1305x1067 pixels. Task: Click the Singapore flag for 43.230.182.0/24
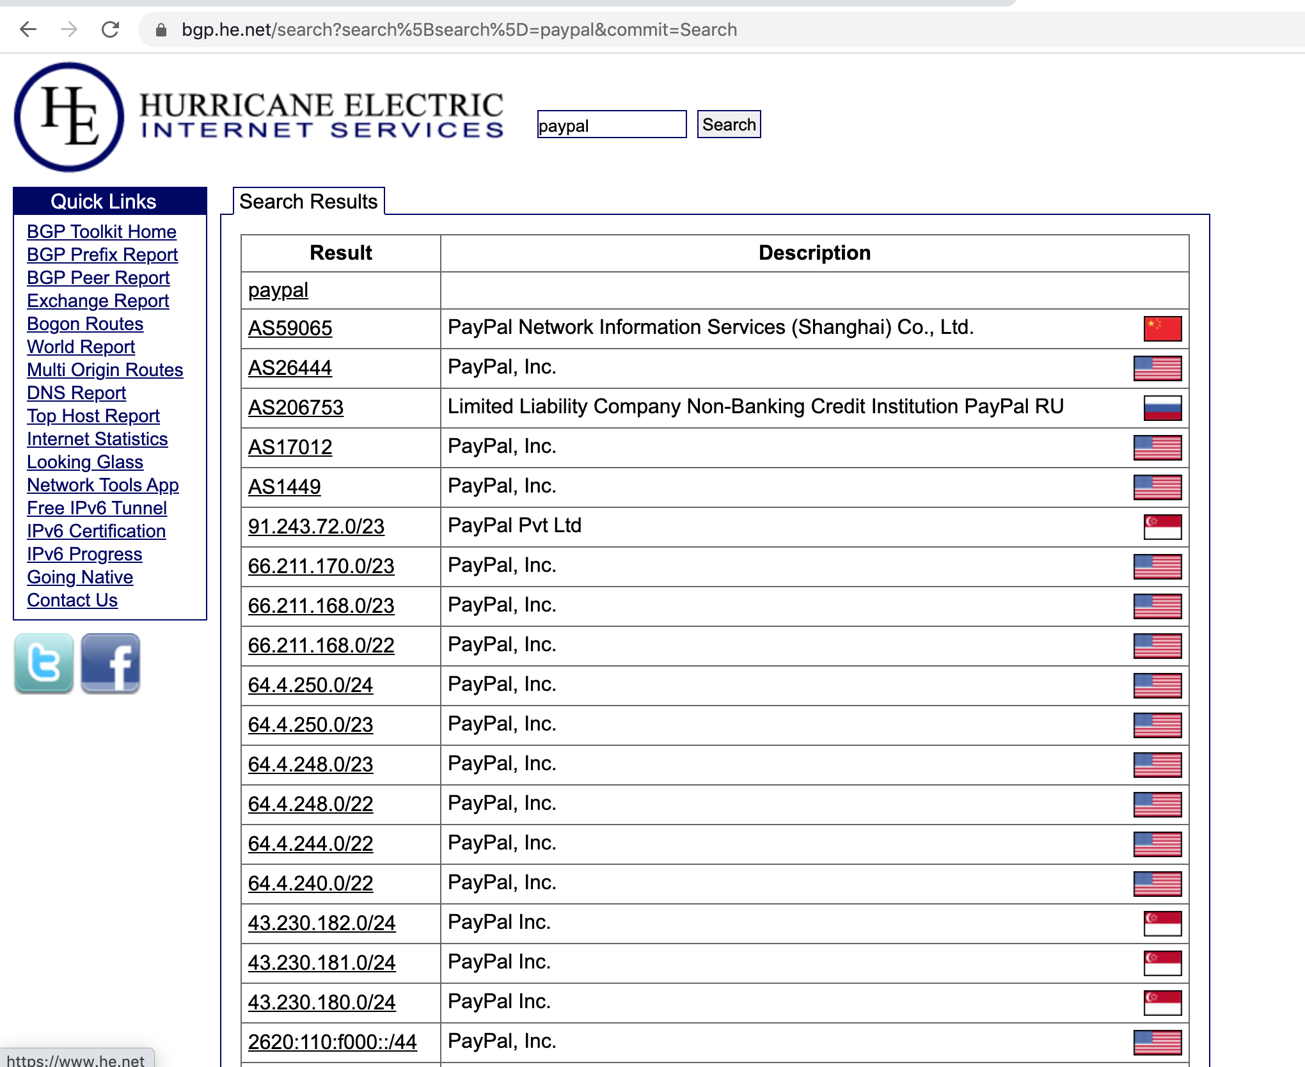[1162, 924]
